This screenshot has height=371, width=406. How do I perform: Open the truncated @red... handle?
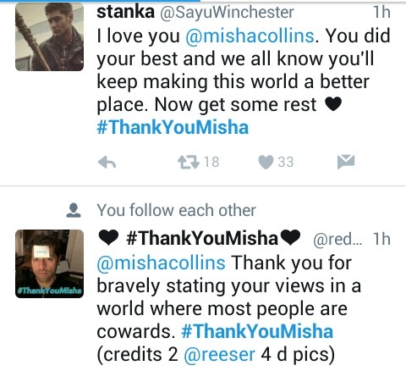click(x=338, y=240)
